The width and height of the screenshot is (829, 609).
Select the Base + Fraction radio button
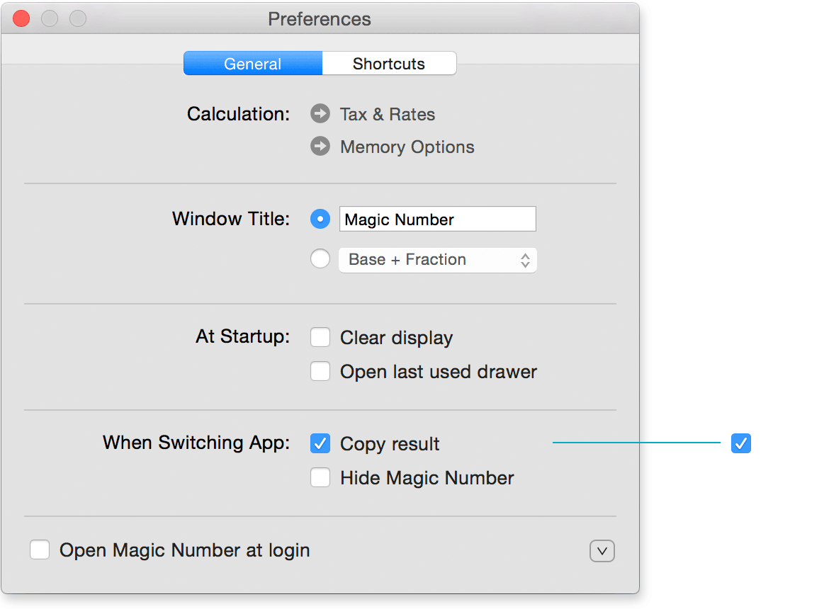(320, 258)
